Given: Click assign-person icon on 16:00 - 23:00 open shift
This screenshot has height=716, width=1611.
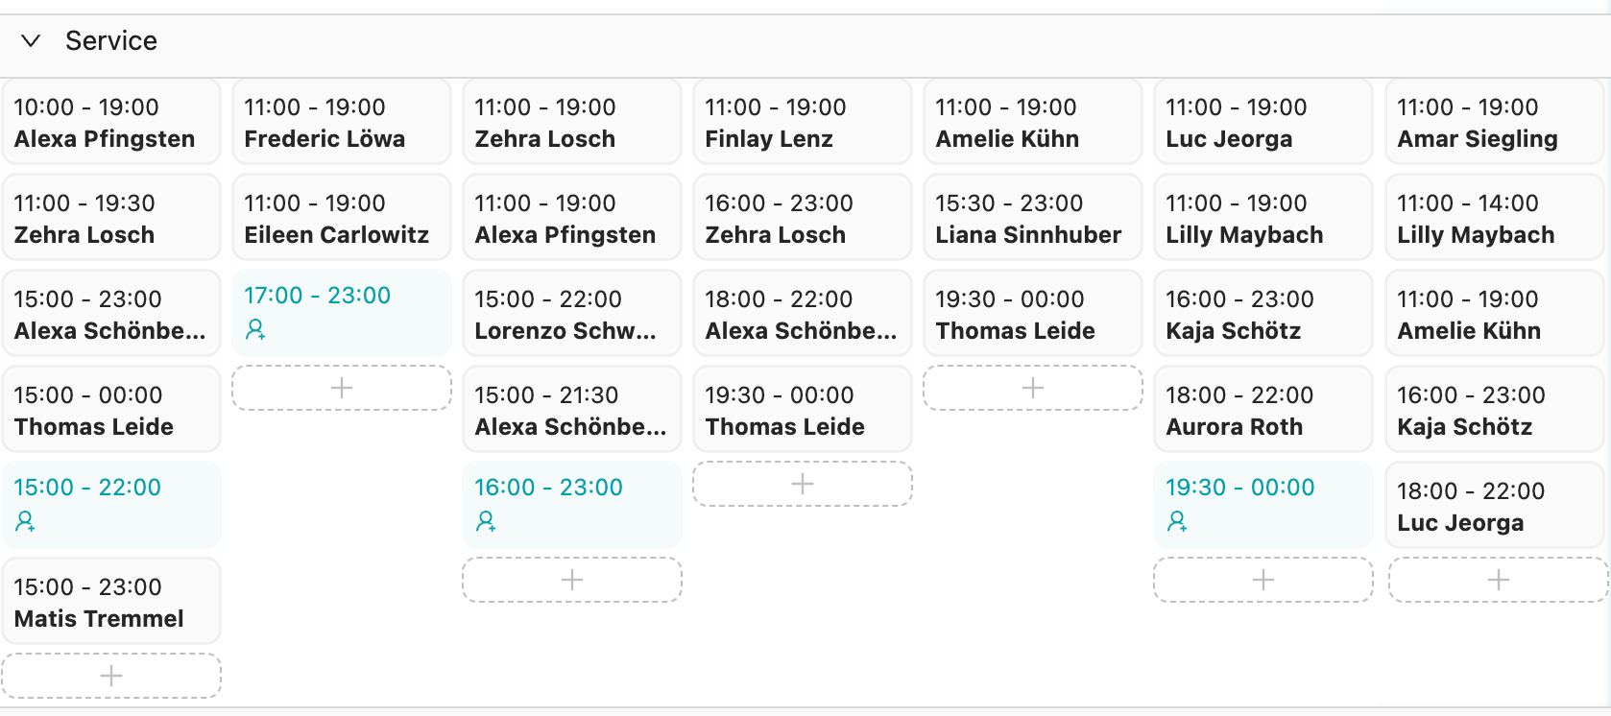Looking at the screenshot, I should pyautogui.click(x=486, y=521).
